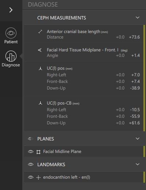Click the plane icon next to Facial Midline Plane
This screenshot has height=190, width=146.
[x=38, y=152]
